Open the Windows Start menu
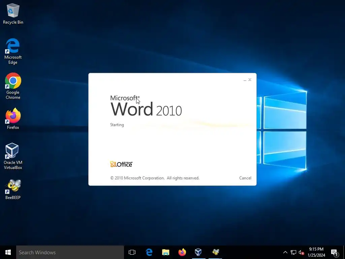 coord(8,252)
